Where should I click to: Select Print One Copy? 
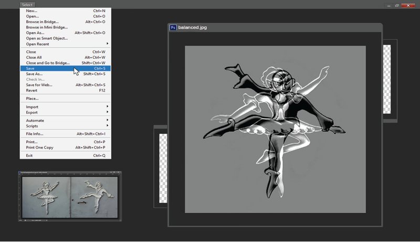point(65,148)
